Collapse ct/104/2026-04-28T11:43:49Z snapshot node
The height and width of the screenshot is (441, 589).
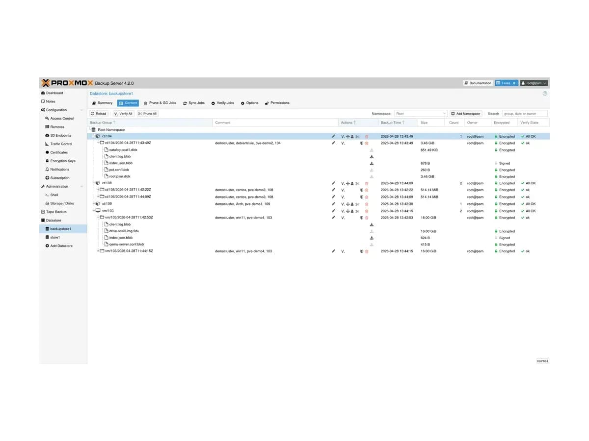[x=98, y=143]
